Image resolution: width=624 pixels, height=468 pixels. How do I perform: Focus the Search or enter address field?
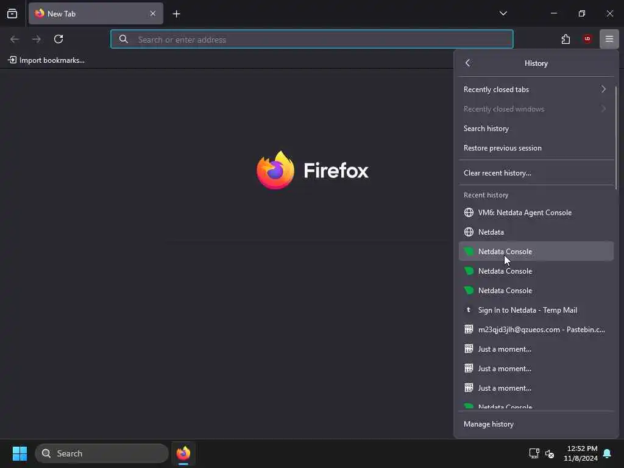(312, 39)
